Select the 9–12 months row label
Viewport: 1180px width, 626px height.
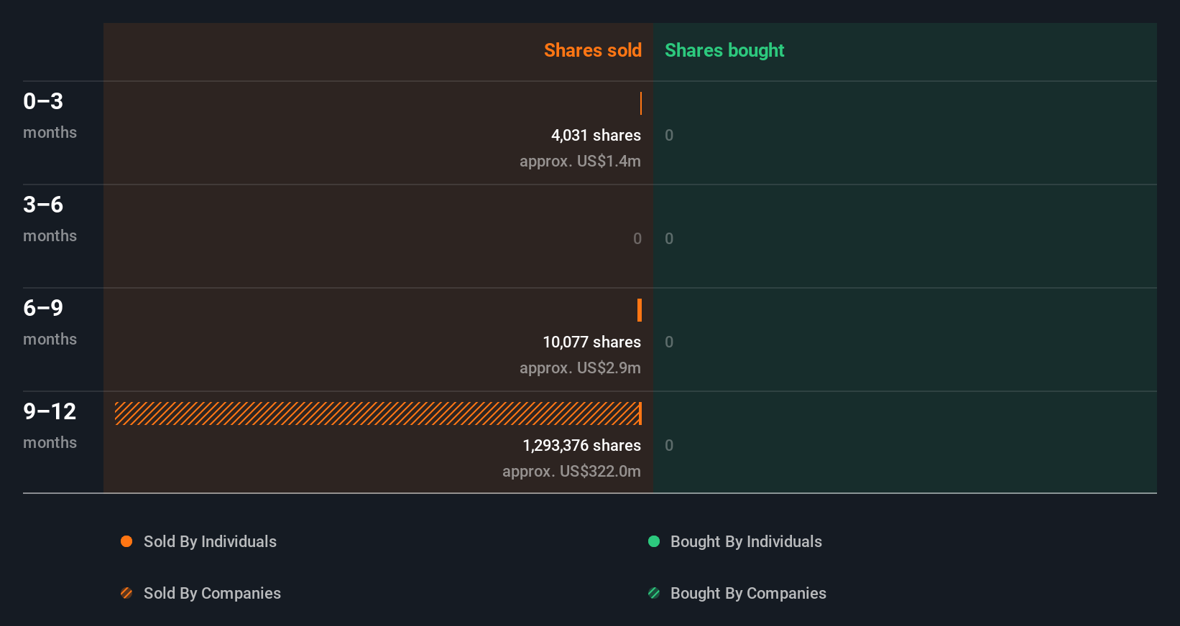(x=50, y=425)
